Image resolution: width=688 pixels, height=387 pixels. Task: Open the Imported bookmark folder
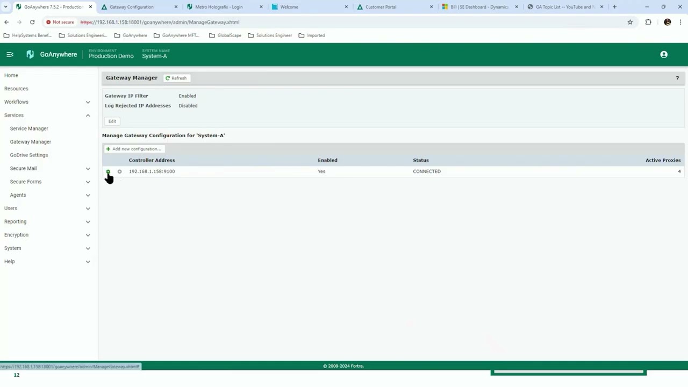(312, 35)
